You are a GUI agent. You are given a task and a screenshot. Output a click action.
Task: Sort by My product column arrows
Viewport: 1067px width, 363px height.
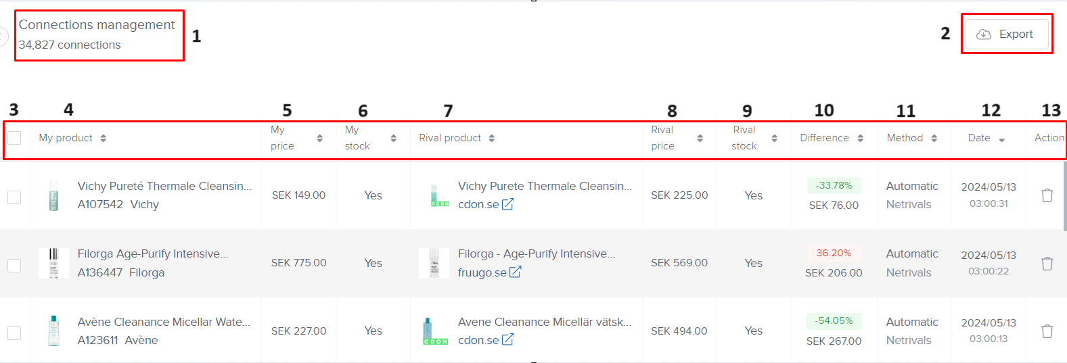coord(104,138)
